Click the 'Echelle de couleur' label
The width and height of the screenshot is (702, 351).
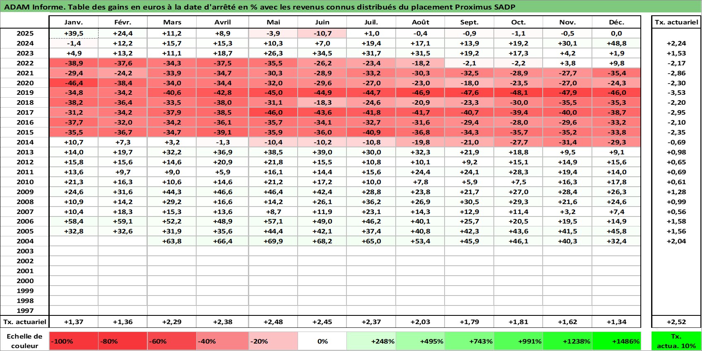coord(25,341)
